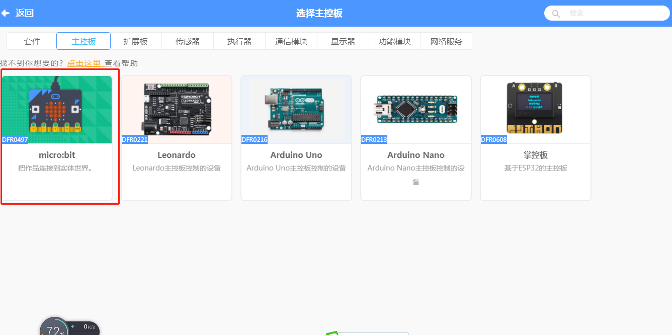Open the 显示器 tab
Image resolution: width=672 pixels, height=335 pixels.
(x=343, y=41)
